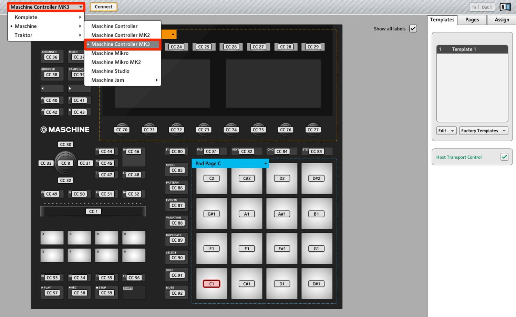Click the right controller display screen
Viewport: 516px width, 317px height.
(x=273, y=84)
